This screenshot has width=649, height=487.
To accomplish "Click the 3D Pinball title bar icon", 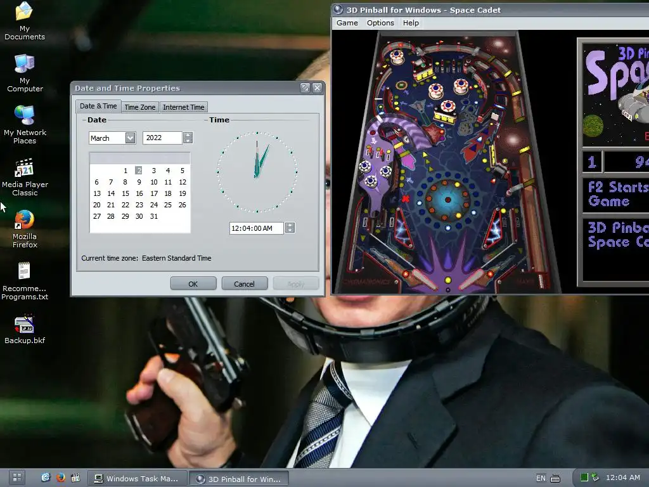I will [338, 10].
